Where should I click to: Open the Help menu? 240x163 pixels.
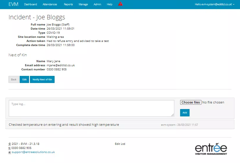pyautogui.click(x=110, y=4)
